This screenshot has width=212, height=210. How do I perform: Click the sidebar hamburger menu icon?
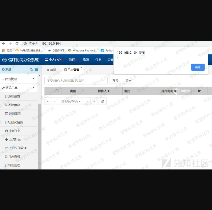click(37, 70)
